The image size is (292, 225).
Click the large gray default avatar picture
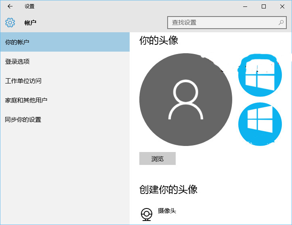click(185, 100)
